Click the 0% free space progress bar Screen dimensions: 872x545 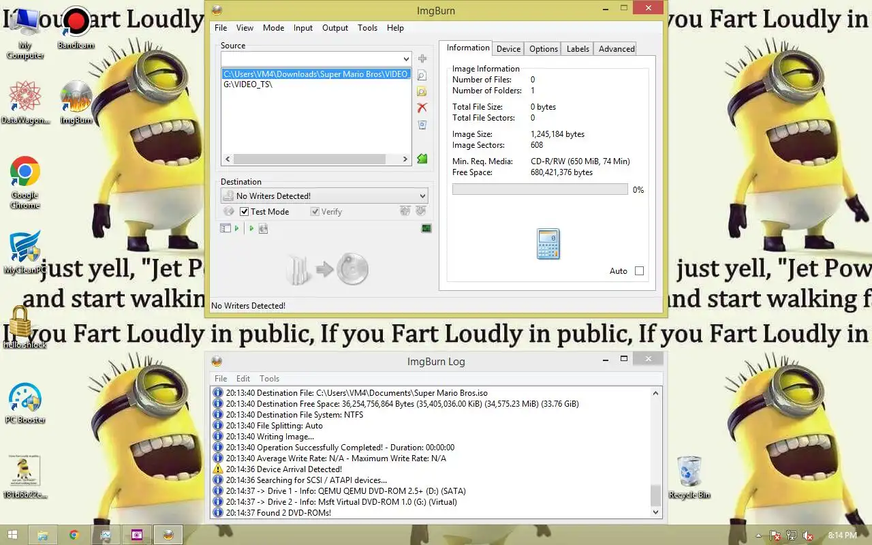pyautogui.click(x=540, y=189)
